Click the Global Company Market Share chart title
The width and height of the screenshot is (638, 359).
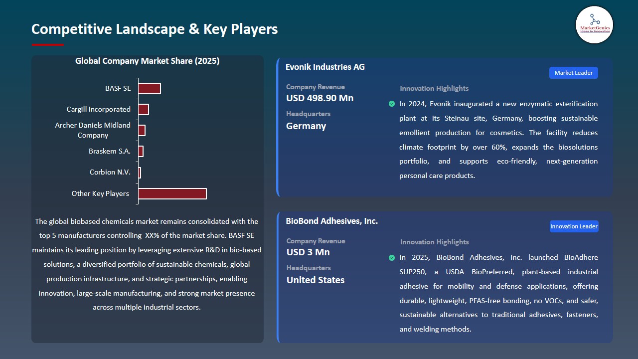pyautogui.click(x=147, y=61)
